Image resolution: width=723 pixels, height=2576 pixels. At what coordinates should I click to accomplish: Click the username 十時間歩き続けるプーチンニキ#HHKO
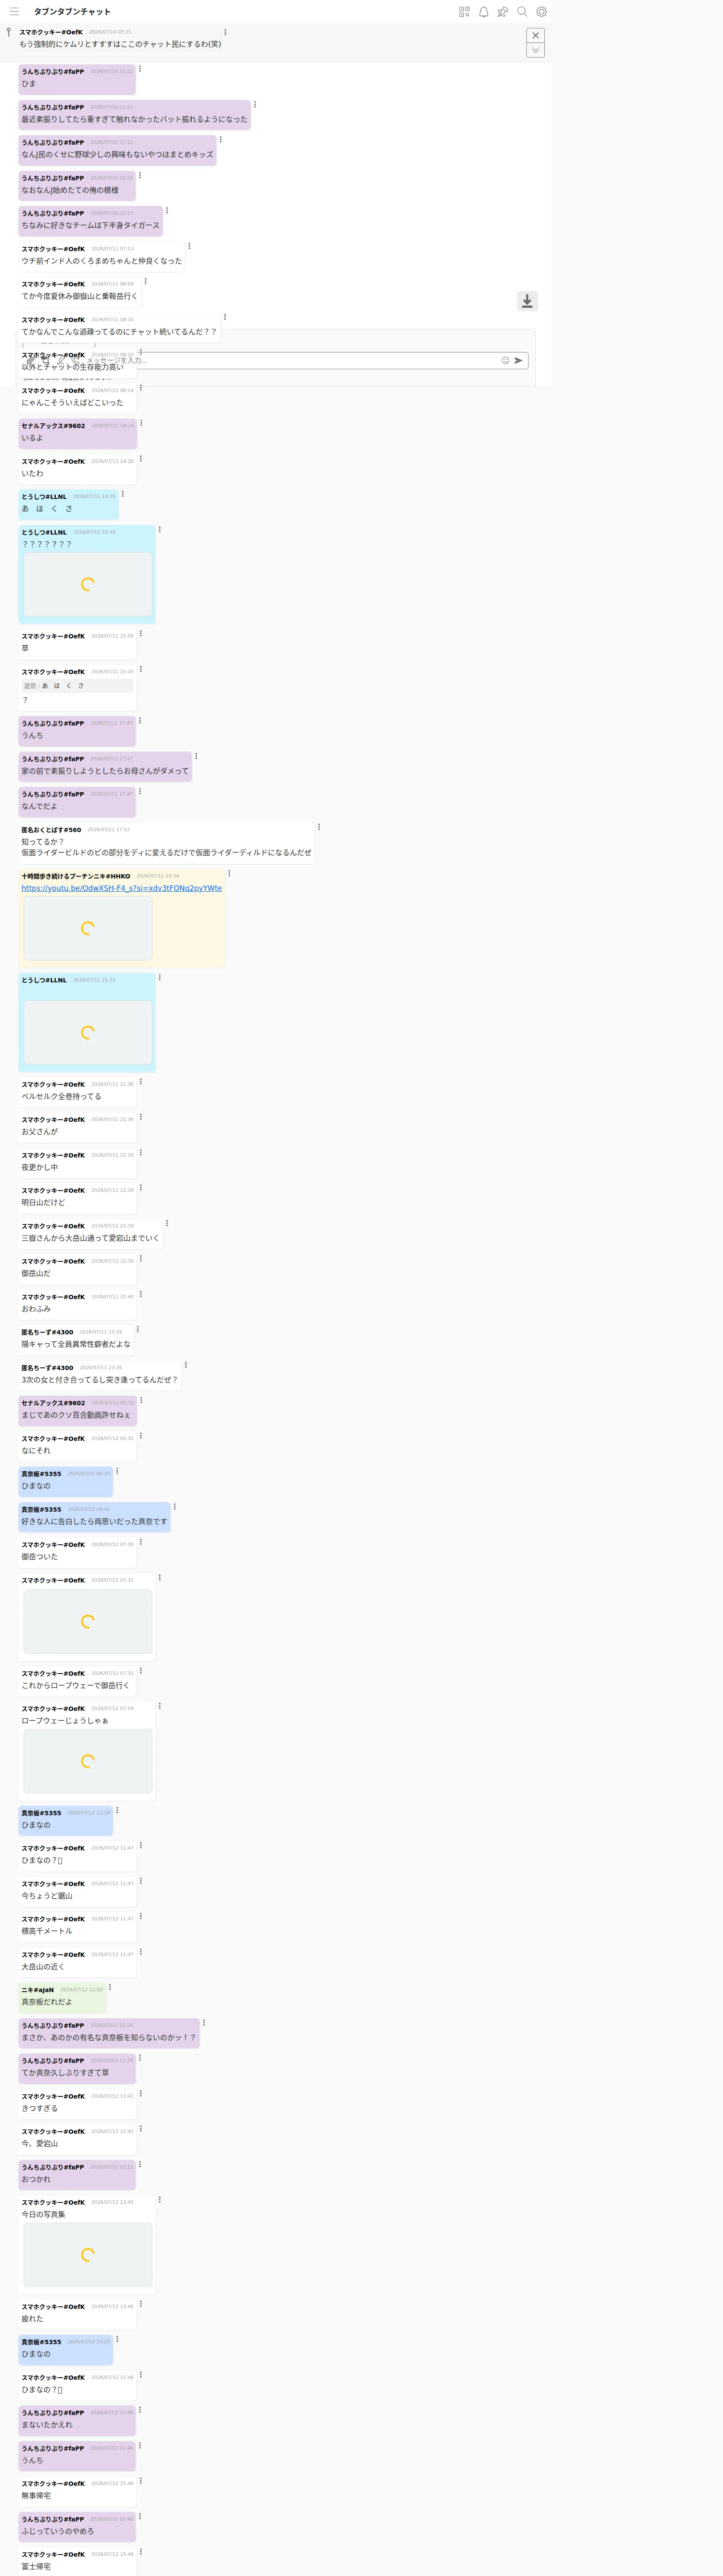(76, 876)
